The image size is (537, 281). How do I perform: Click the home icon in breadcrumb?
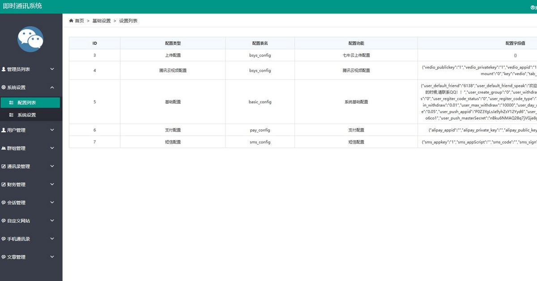tap(71, 21)
